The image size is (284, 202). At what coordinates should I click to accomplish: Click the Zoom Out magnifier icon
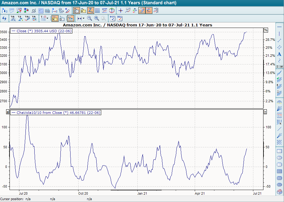pyautogui.click(x=90, y=18)
